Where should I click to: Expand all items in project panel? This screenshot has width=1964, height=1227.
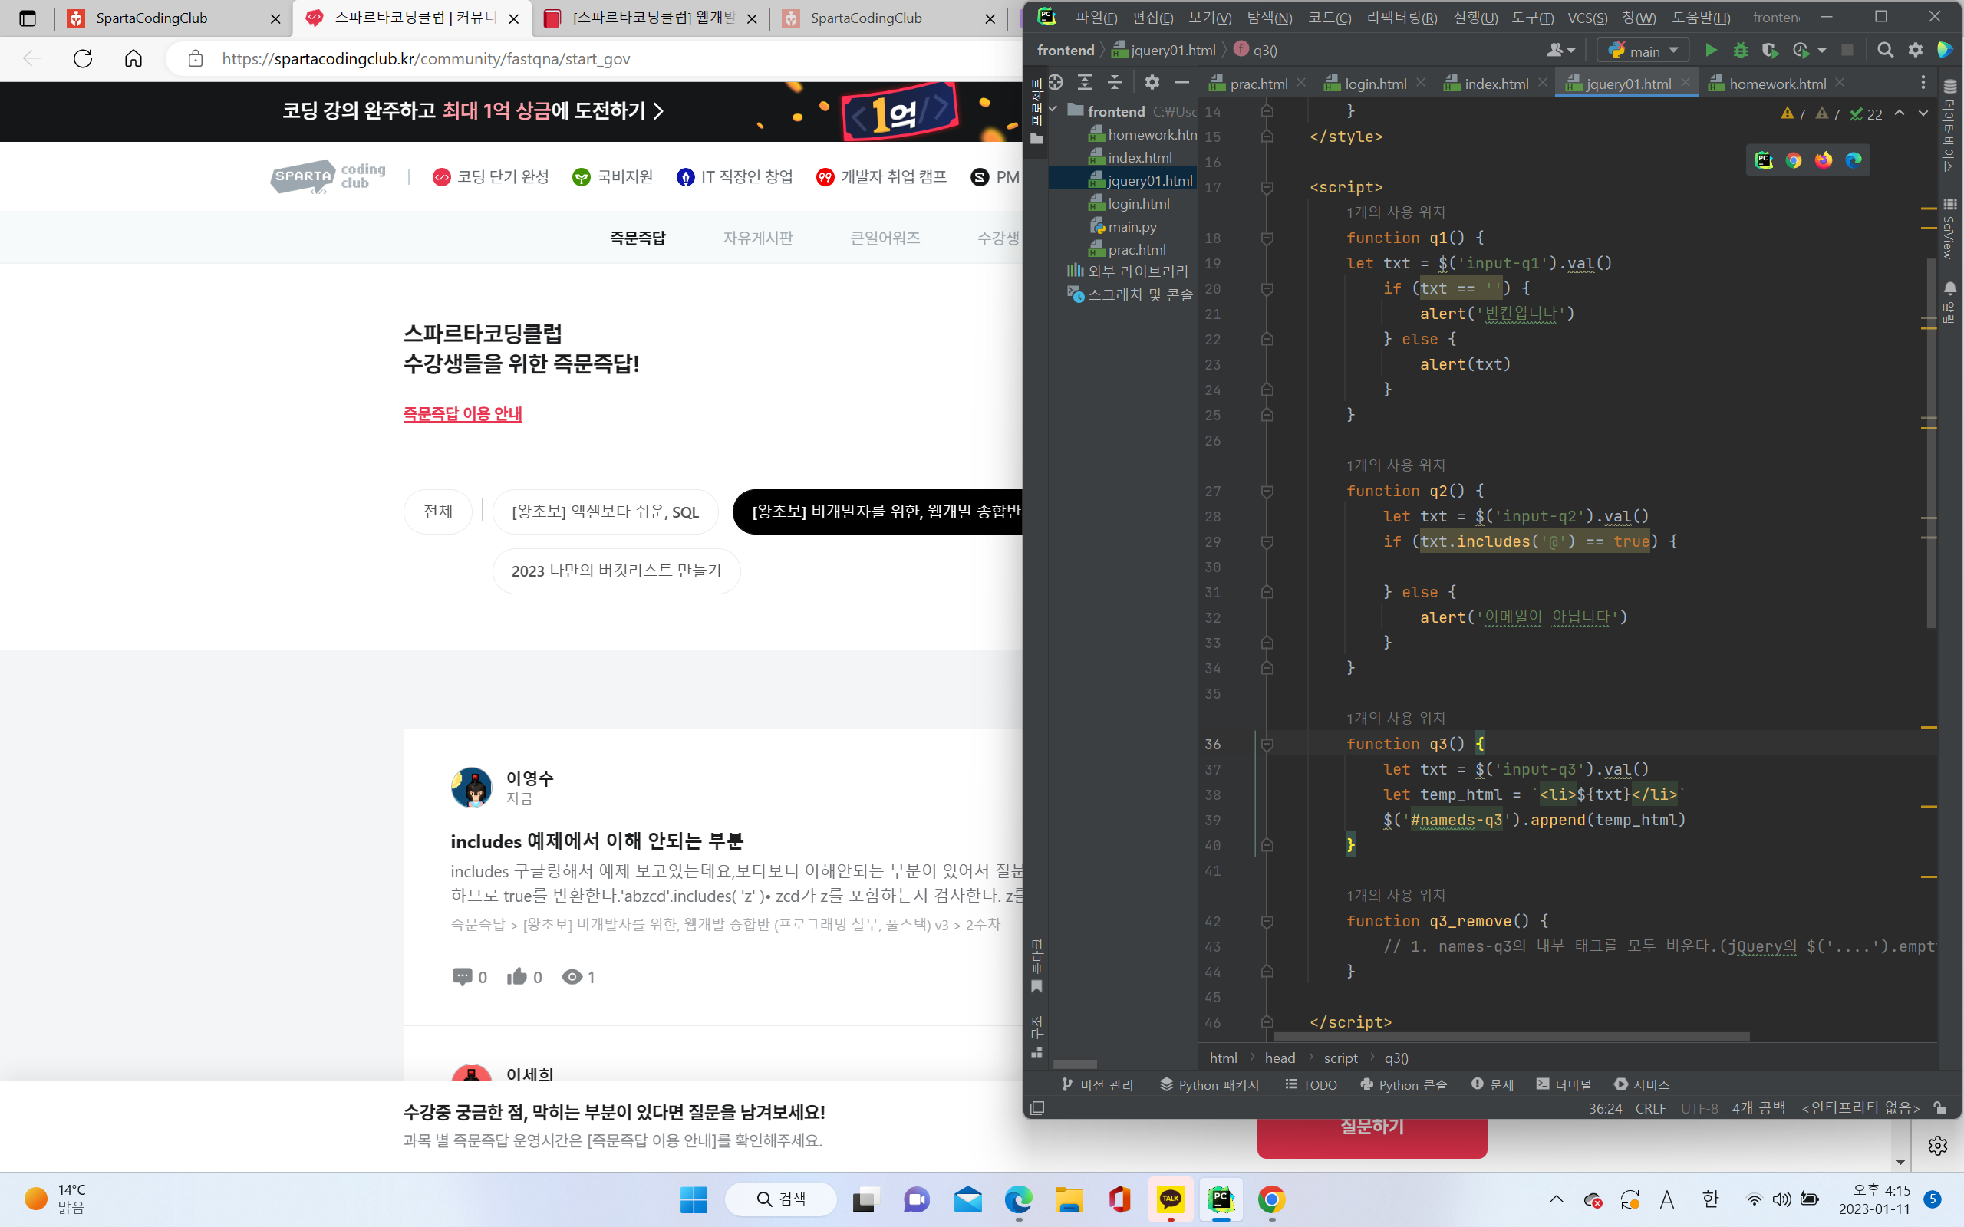pos(1084,82)
